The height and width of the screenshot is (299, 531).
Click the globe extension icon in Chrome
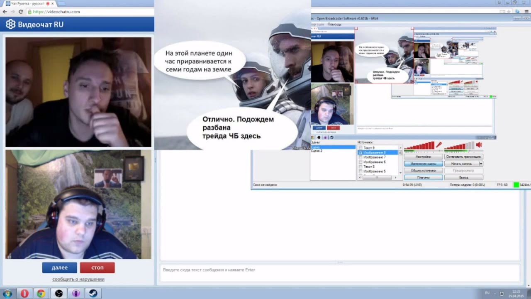click(x=517, y=12)
